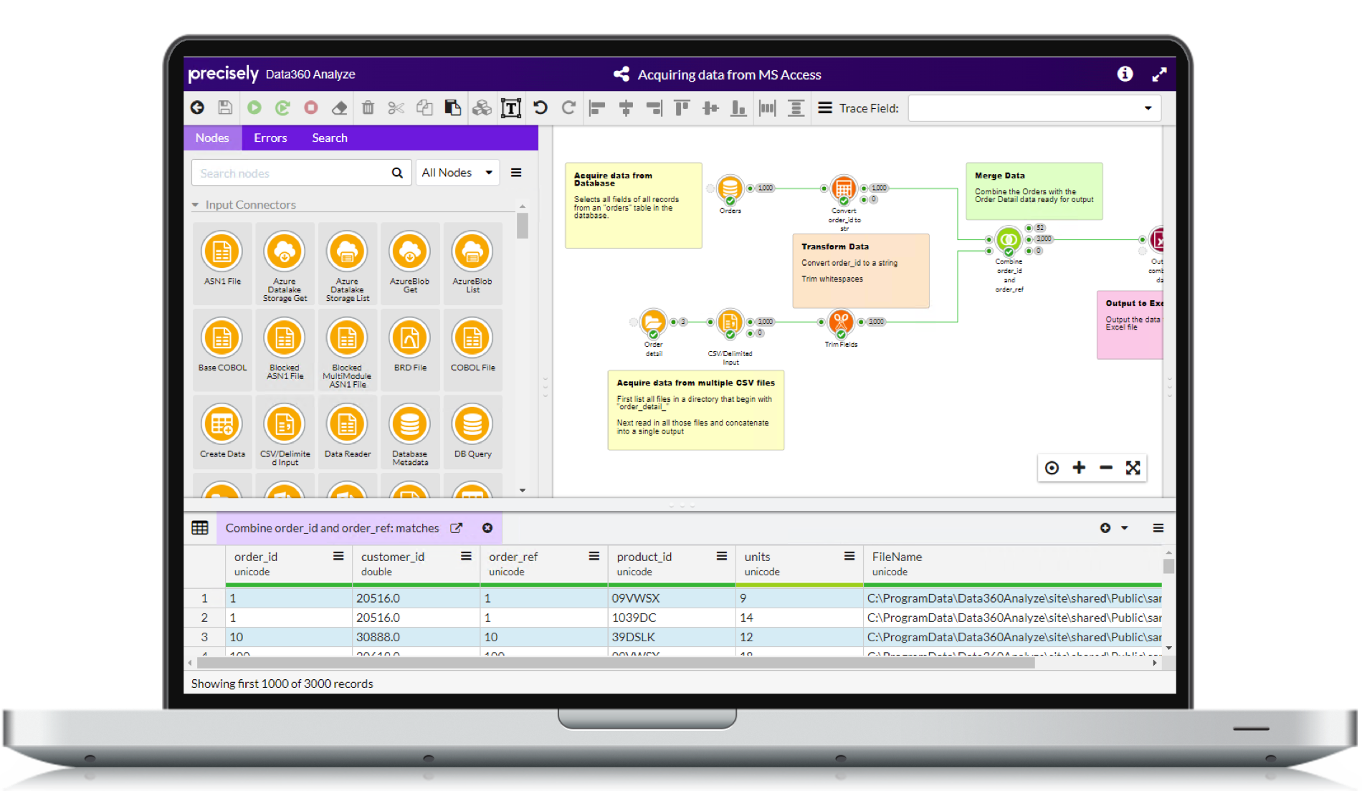Open the information icon in the header
This screenshot has height=791, width=1362.
[1125, 74]
